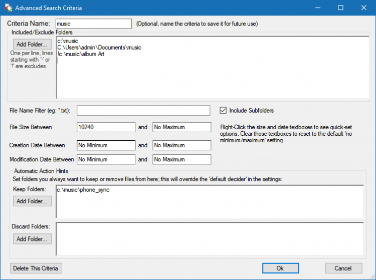Confirm the criteria with Ok
Viewport: 376px width, 280px height.
click(x=280, y=268)
